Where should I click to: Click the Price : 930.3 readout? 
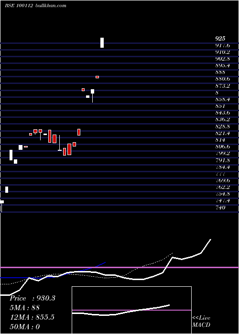pyautogui.click(x=33, y=298)
